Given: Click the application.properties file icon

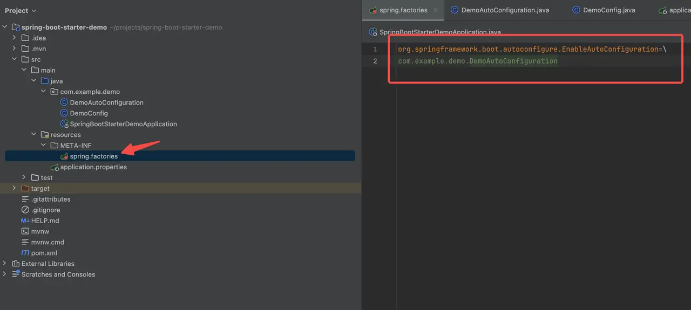Looking at the screenshot, I should [x=54, y=167].
